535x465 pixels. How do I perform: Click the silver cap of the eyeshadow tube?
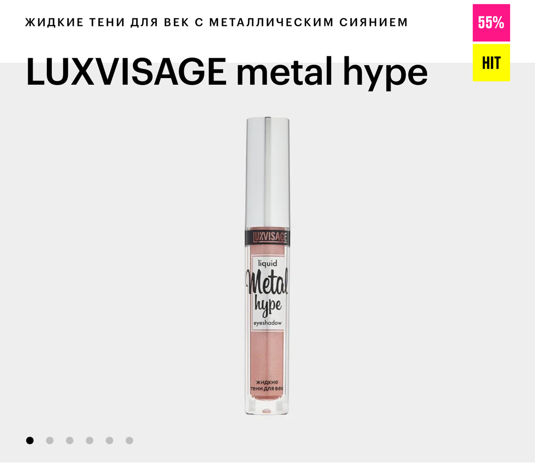[x=267, y=173]
